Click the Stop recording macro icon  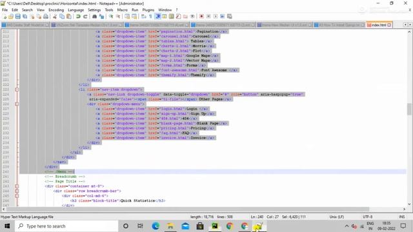[208, 17]
